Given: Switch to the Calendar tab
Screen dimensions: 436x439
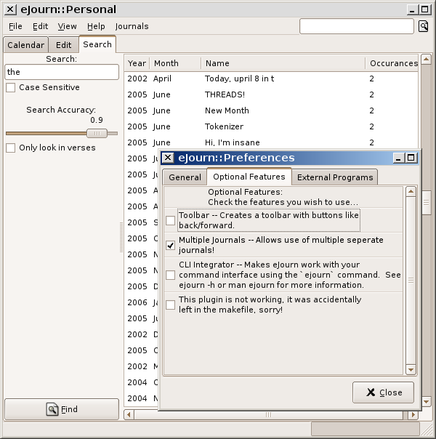Looking at the screenshot, I should [25, 45].
